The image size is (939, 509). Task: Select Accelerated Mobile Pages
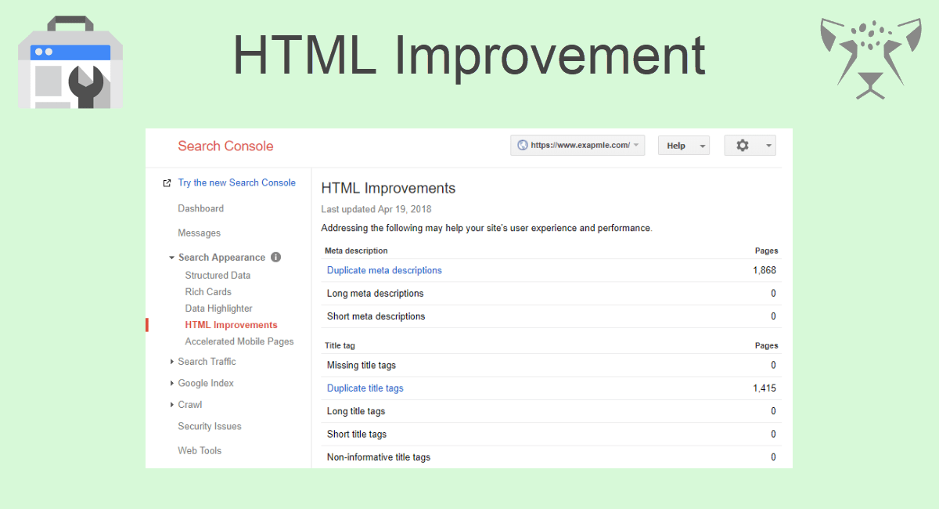click(x=239, y=341)
